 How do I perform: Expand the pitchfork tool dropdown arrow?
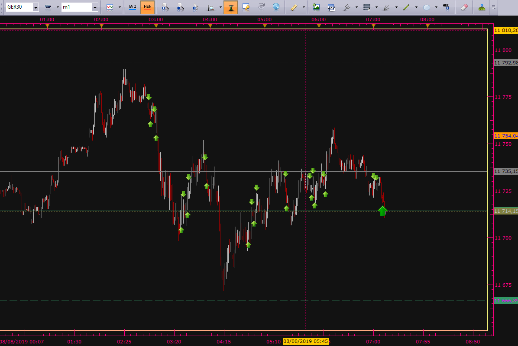coord(356,7)
